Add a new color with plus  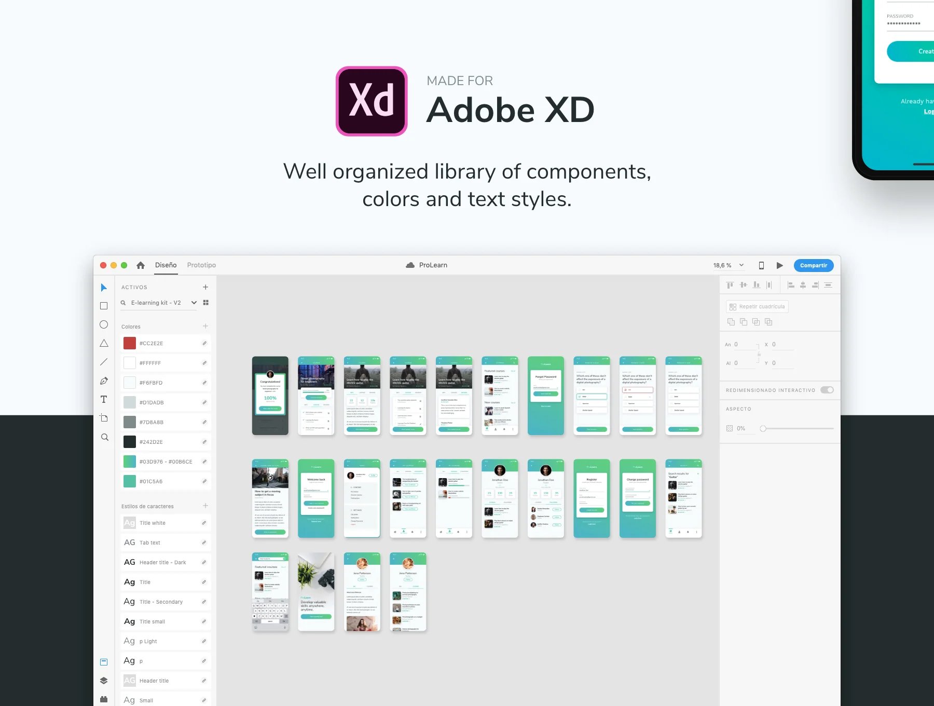[205, 326]
